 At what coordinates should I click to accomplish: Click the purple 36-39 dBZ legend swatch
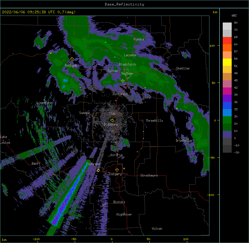(227, 98)
